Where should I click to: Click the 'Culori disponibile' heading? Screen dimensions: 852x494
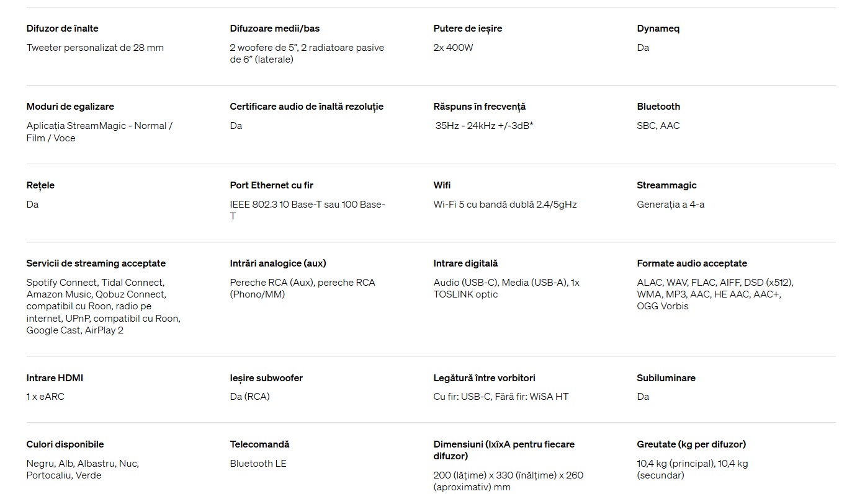pos(65,444)
